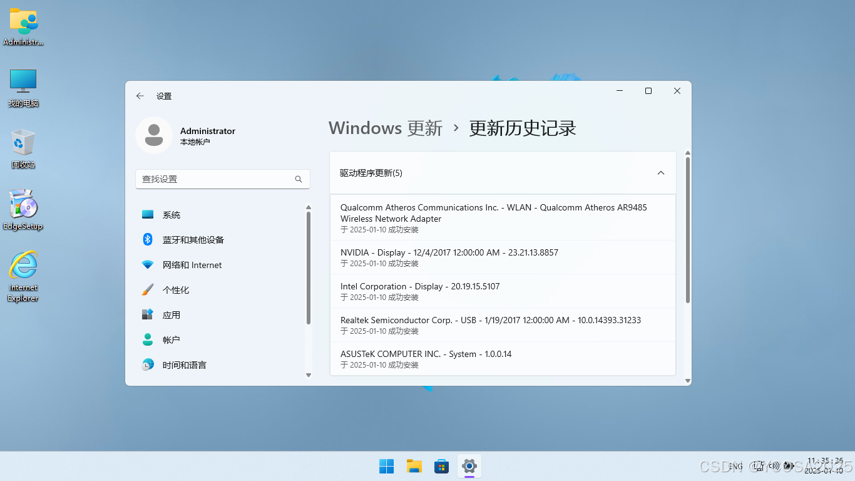Select the 回收站 recycle bin icon
The height and width of the screenshot is (481, 855).
(x=23, y=149)
